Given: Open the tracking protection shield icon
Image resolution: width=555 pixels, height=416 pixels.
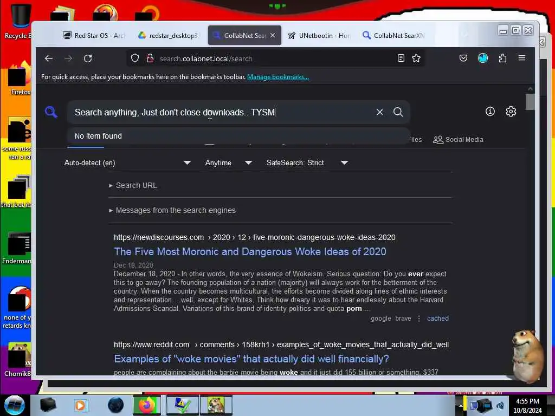Looking at the screenshot, I should [135, 58].
